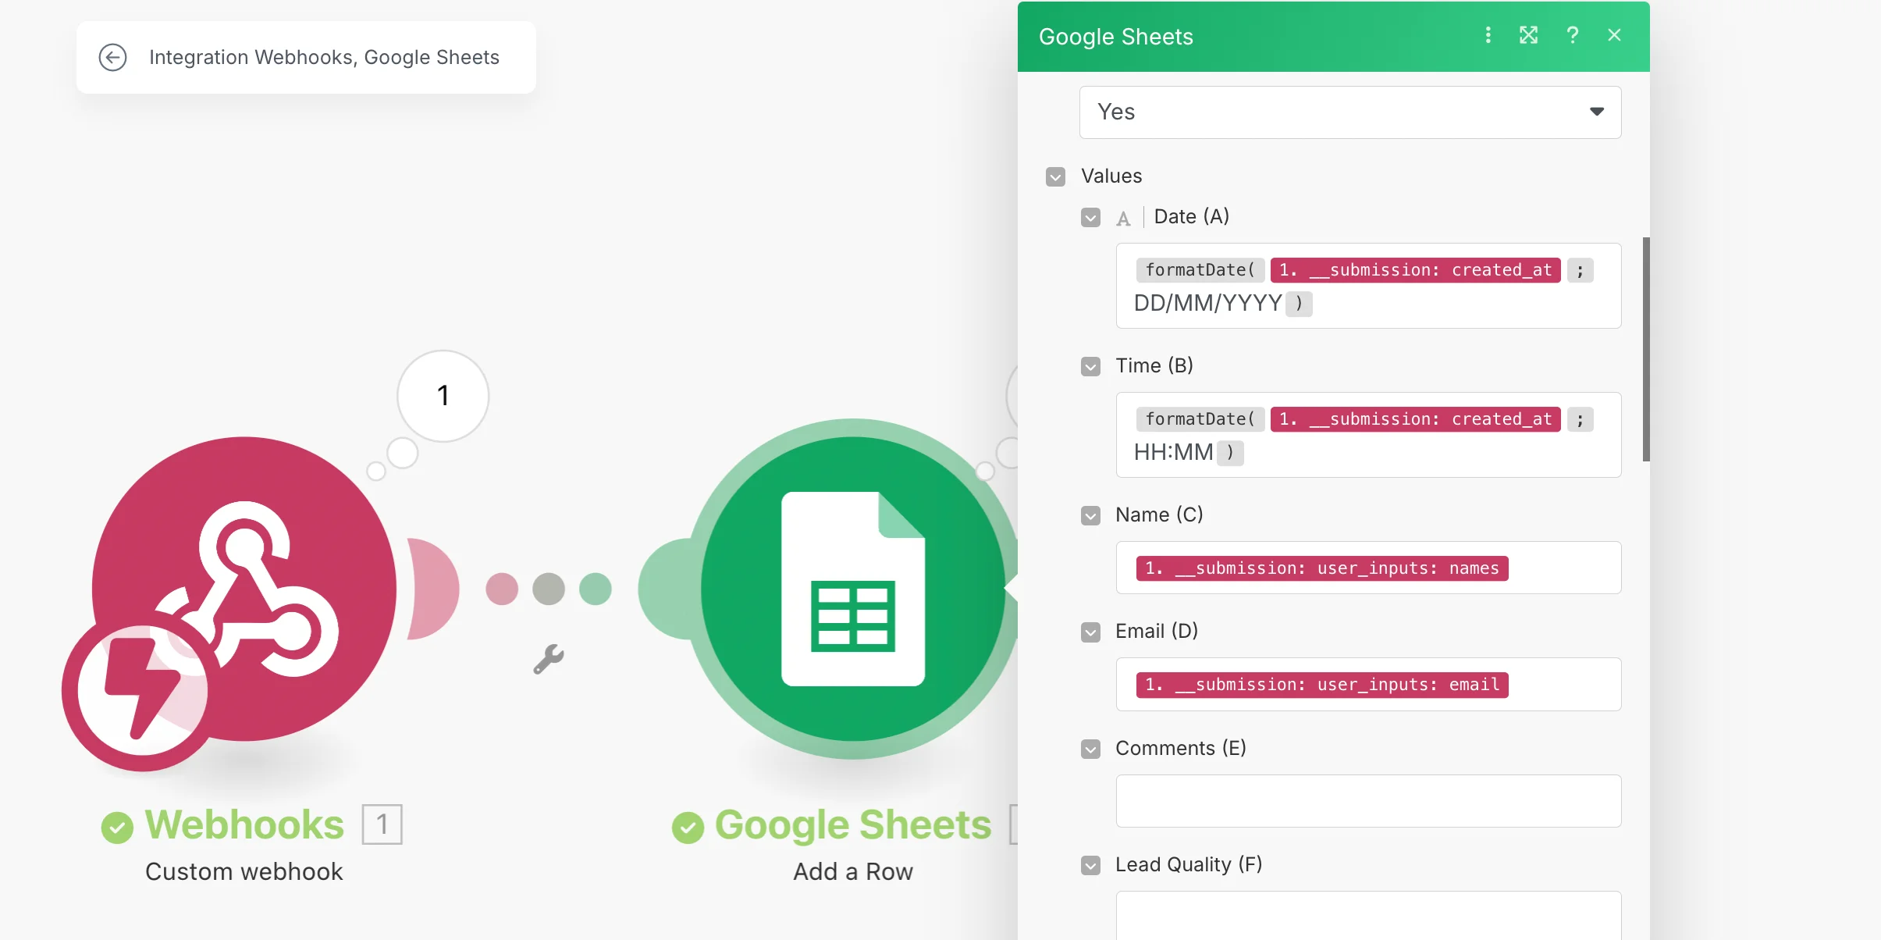The height and width of the screenshot is (940, 1881).
Task: Click the Add a Row subtitle
Action: click(x=853, y=871)
